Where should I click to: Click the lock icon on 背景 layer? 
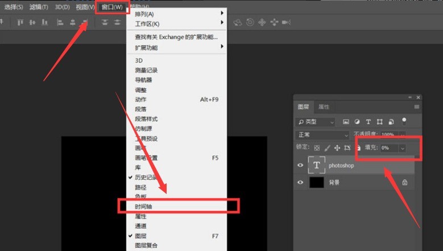[405, 182]
